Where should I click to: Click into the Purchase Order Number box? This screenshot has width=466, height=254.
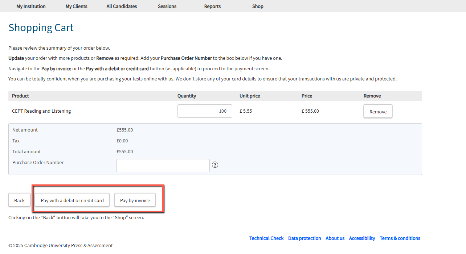[x=163, y=165]
